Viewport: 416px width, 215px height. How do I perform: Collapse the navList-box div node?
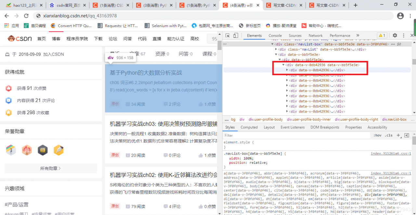[x=273, y=44]
